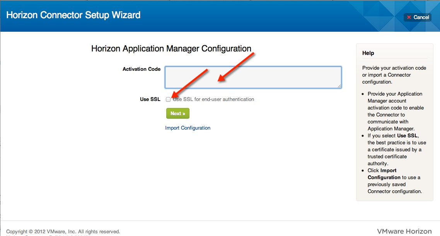Focus the Activation Code text area
Image resolution: width=440 pixels, height=236 pixels.
click(x=253, y=77)
